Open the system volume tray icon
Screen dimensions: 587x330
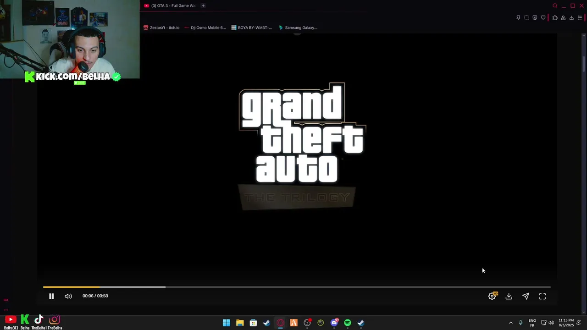(x=551, y=323)
